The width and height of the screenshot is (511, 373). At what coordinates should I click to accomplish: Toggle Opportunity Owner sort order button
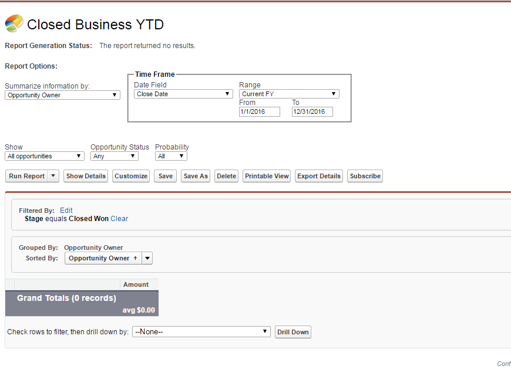(x=103, y=258)
